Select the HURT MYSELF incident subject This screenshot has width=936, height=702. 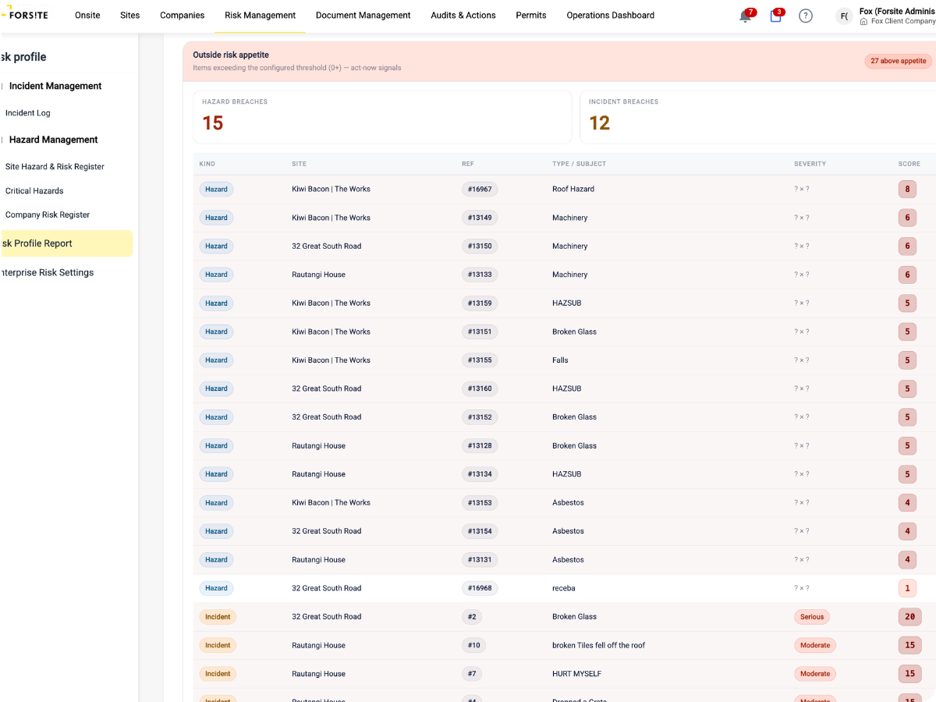(576, 674)
